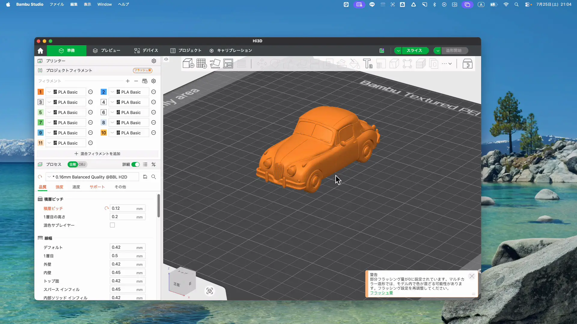This screenshot has height=324, width=577.
Task: Switch to the Support tab
Action: click(97, 187)
